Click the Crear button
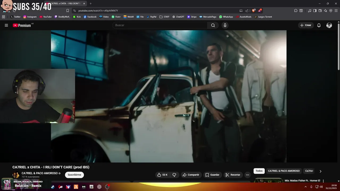 (x=306, y=25)
